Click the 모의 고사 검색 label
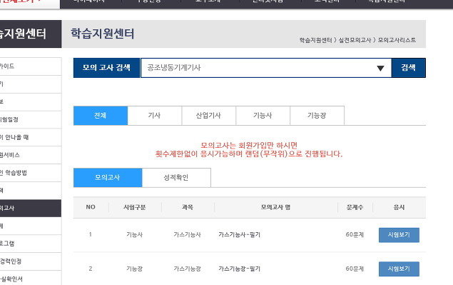This screenshot has width=453, height=285. (106, 68)
